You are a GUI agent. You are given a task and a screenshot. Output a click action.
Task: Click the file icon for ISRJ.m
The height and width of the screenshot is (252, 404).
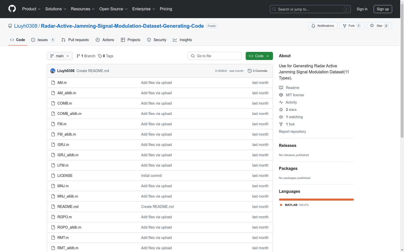pos(53,145)
